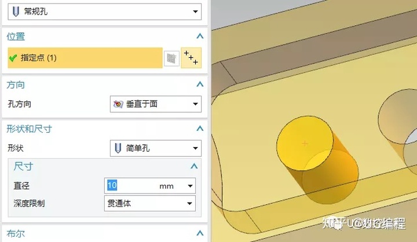Open the 形状 简单孔 dropdown
Image resolution: width=417 pixels, height=242 pixels.
click(156, 148)
